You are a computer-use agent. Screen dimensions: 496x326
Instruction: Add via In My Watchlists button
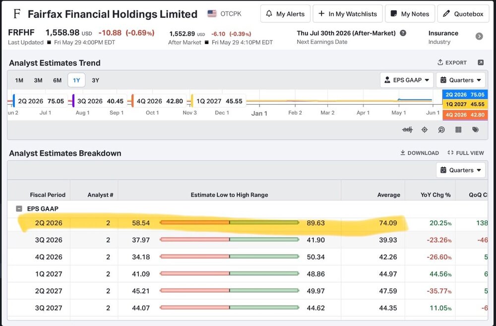[347, 13]
